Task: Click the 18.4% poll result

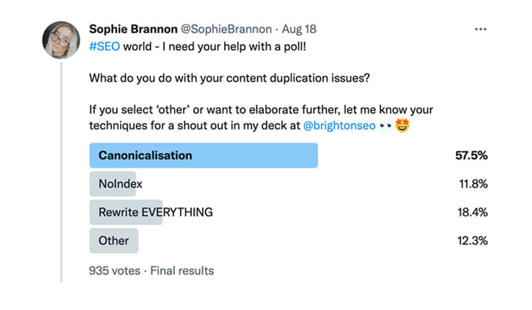Action: point(472,212)
